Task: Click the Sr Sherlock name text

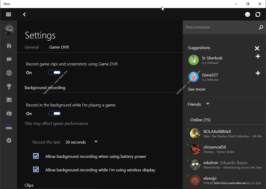Action: [x=212, y=58]
